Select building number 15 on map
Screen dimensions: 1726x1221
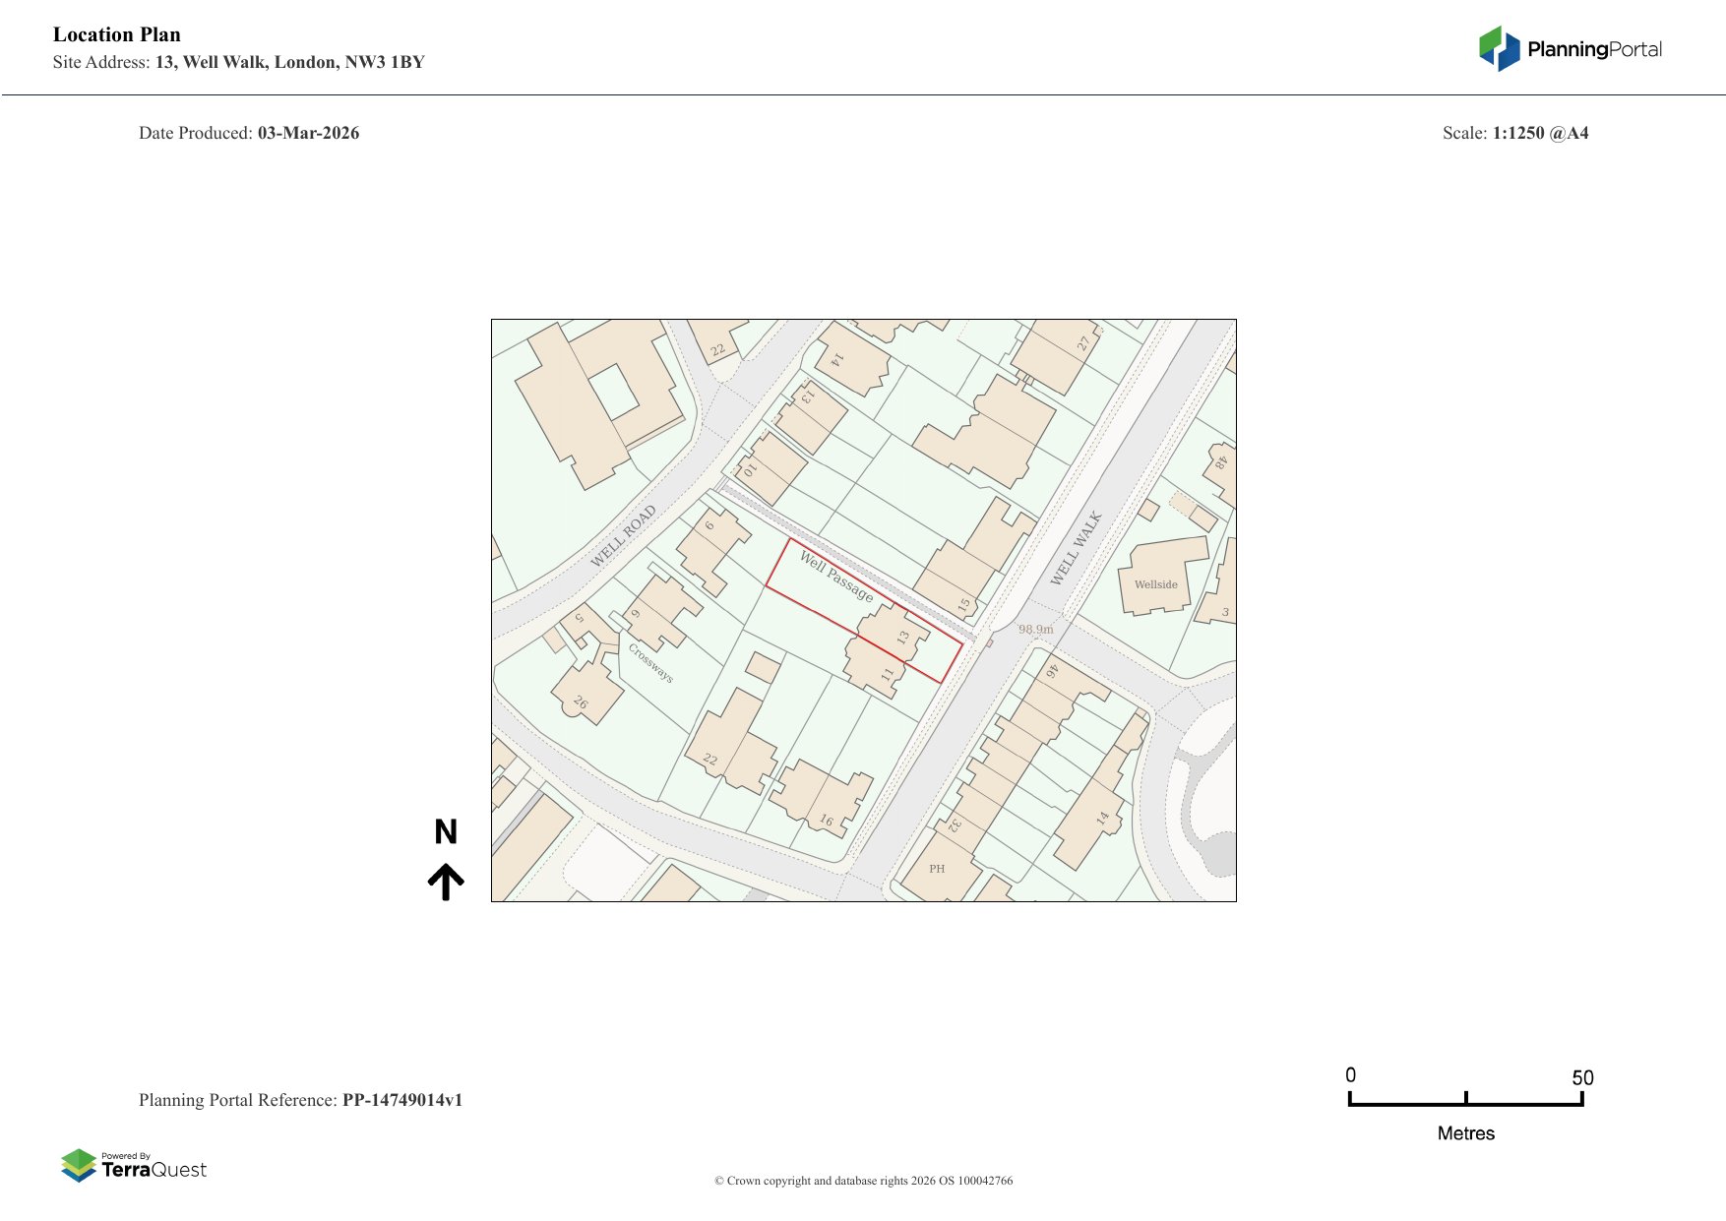[964, 604]
